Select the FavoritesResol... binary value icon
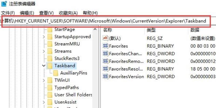Screen dimensions: 216x108 105,69
